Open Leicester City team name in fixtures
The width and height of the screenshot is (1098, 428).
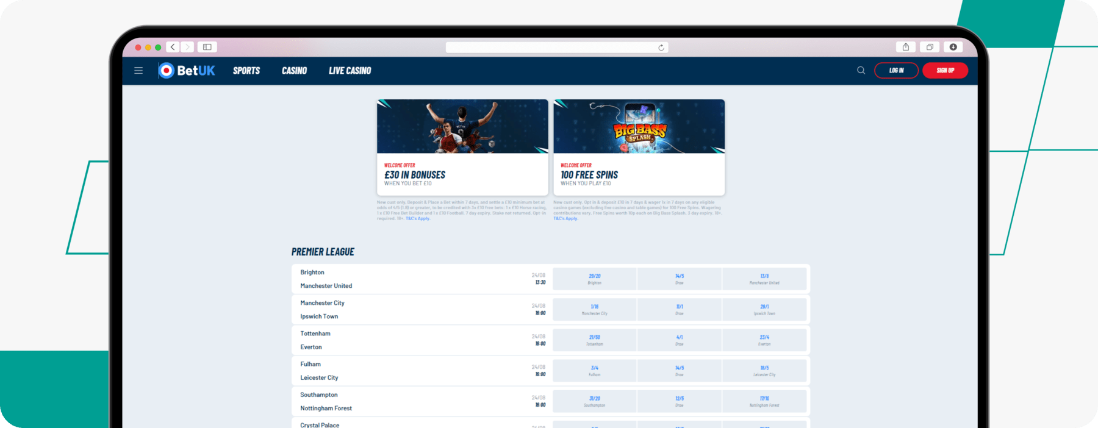[x=319, y=377]
